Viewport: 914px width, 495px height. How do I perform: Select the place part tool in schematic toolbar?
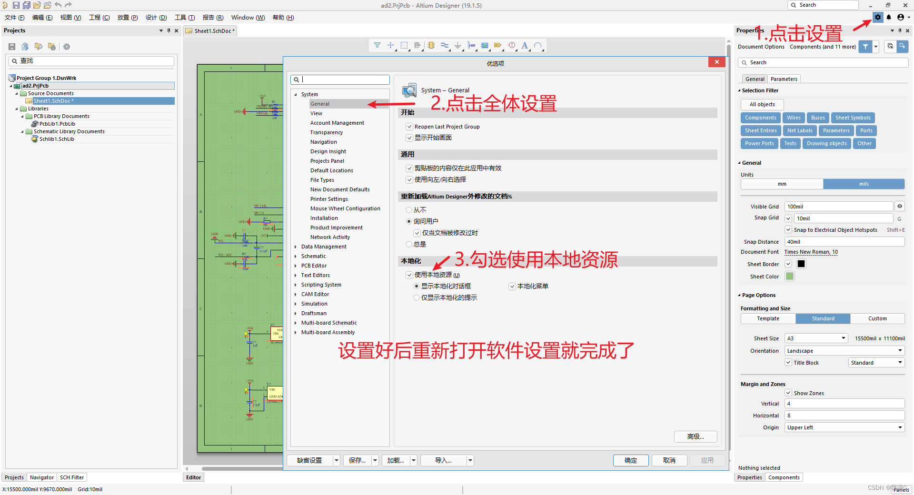click(431, 45)
